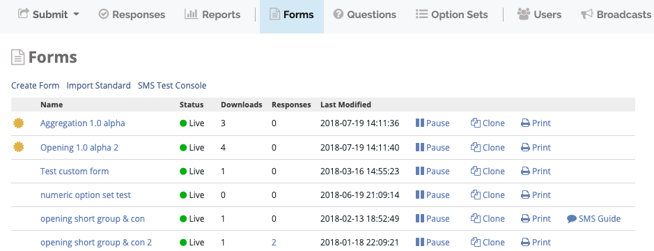Open the Test custom form link
This screenshot has height=251, width=654.
pos(75,172)
